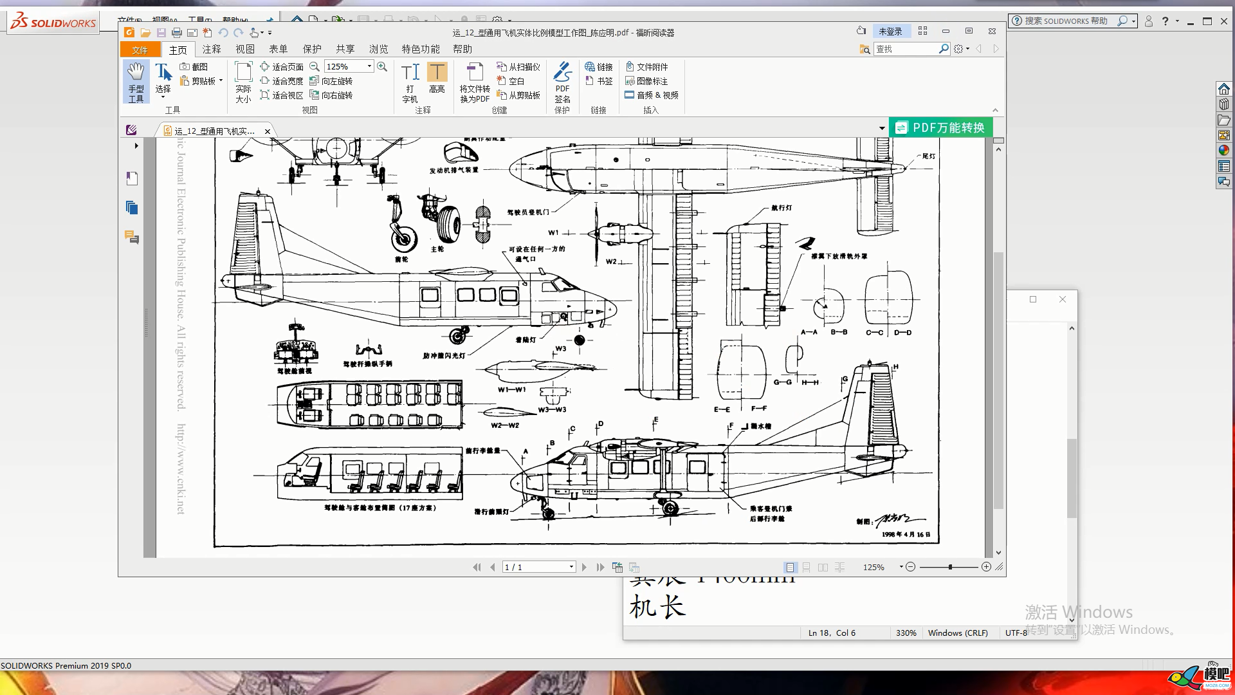Image resolution: width=1235 pixels, height=695 pixels.
Task: Open search settings gear dropdown
Action: coord(961,49)
